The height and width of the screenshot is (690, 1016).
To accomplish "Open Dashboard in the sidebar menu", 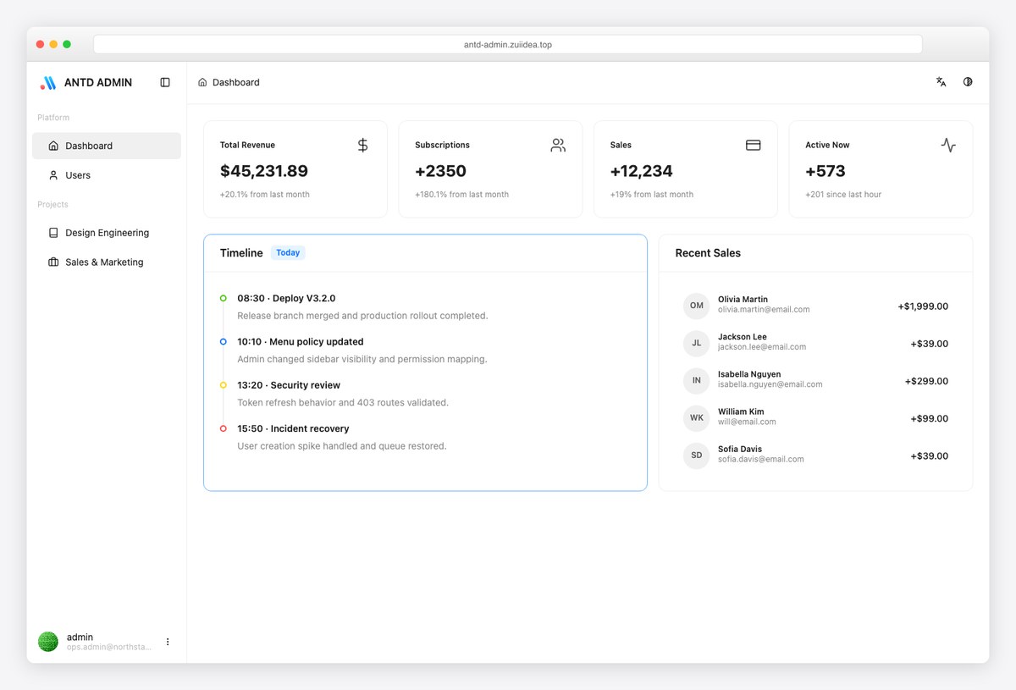I will [x=107, y=146].
